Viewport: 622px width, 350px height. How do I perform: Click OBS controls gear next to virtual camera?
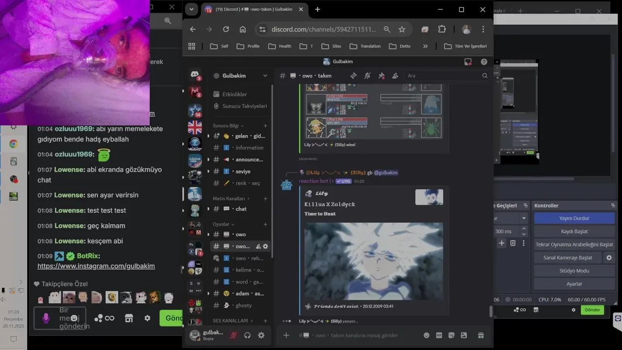click(609, 258)
